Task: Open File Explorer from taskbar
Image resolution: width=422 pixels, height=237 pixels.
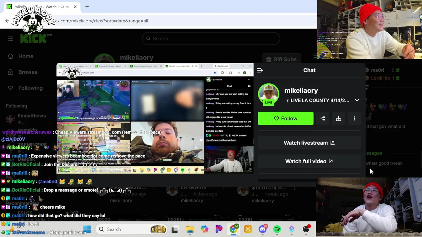Action: point(190,229)
